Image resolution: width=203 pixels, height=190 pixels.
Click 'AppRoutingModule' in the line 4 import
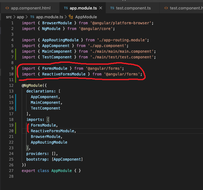tap(60, 40)
